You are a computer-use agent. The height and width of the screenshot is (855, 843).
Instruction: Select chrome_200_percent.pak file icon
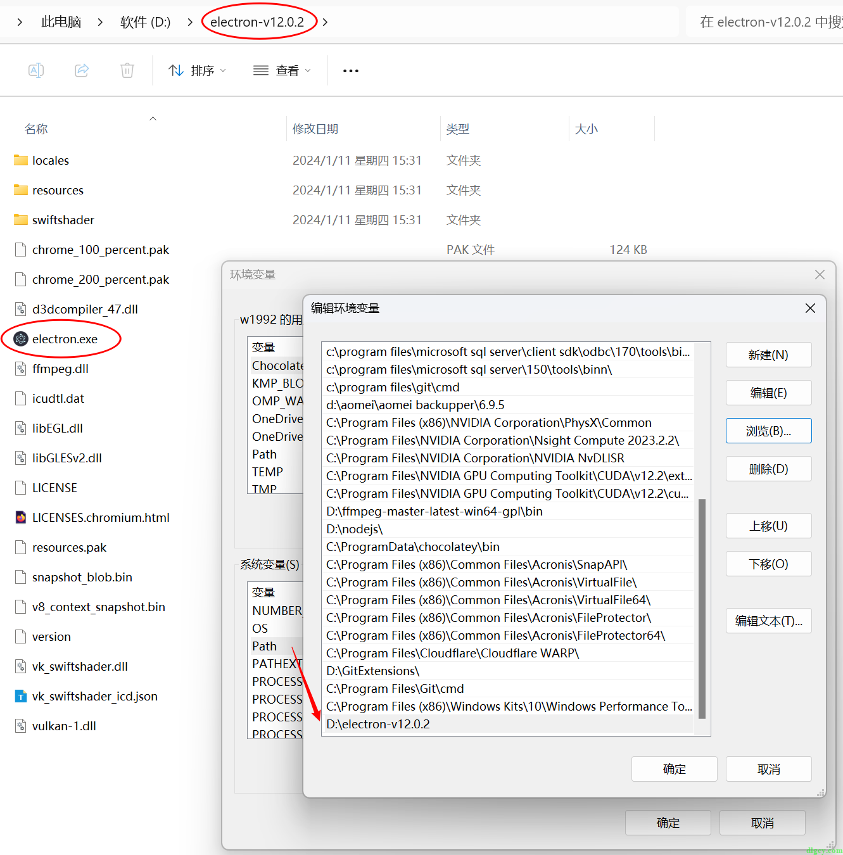point(21,279)
